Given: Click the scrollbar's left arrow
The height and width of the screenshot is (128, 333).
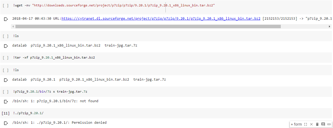Looking at the screenshot, I should coord(13,26).
